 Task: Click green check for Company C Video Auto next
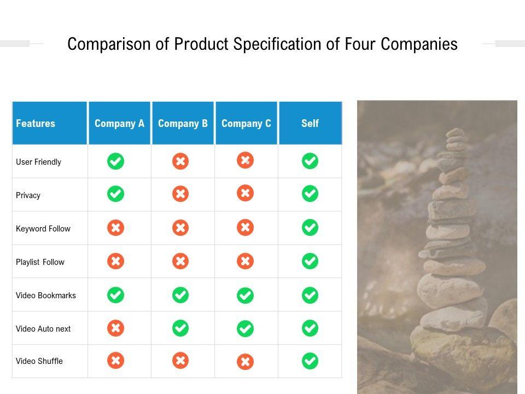pos(245,329)
